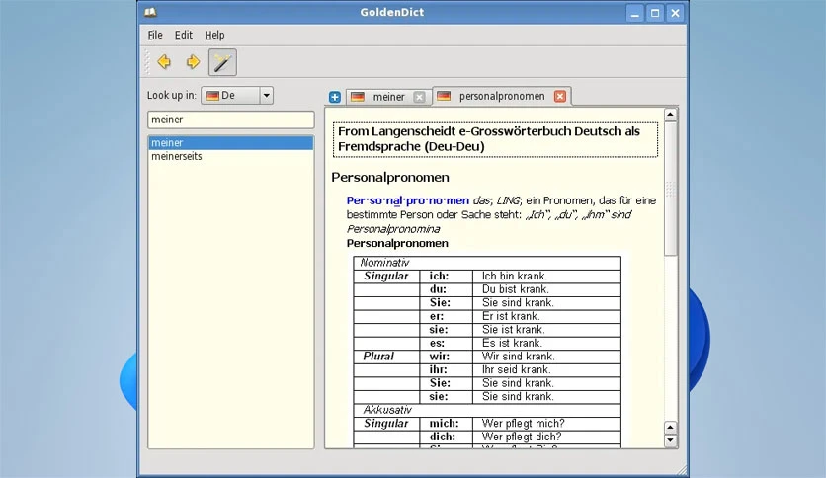Close the personalpronomen tab
826x478 pixels.
click(560, 97)
